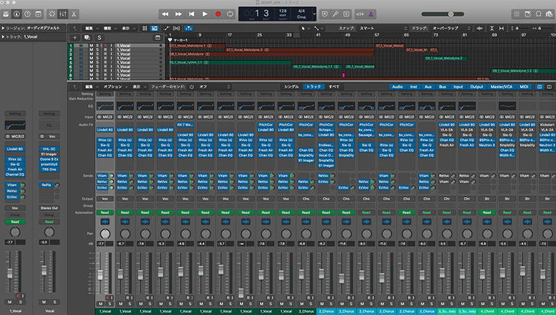Toggle the Master/VCA filter button
This screenshot has height=315, width=556.
click(x=501, y=87)
